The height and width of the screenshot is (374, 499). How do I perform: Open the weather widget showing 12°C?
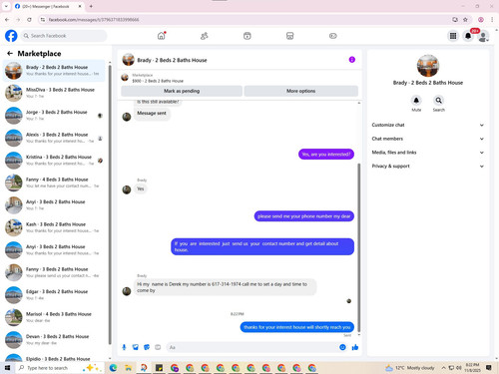[409, 368]
